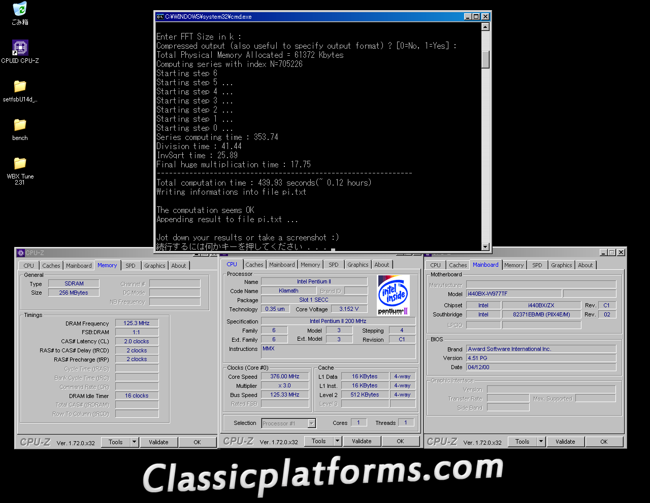Select Mainboard tab in right CPU-Z window

click(x=485, y=265)
